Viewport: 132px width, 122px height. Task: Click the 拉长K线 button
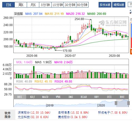[105, 5]
